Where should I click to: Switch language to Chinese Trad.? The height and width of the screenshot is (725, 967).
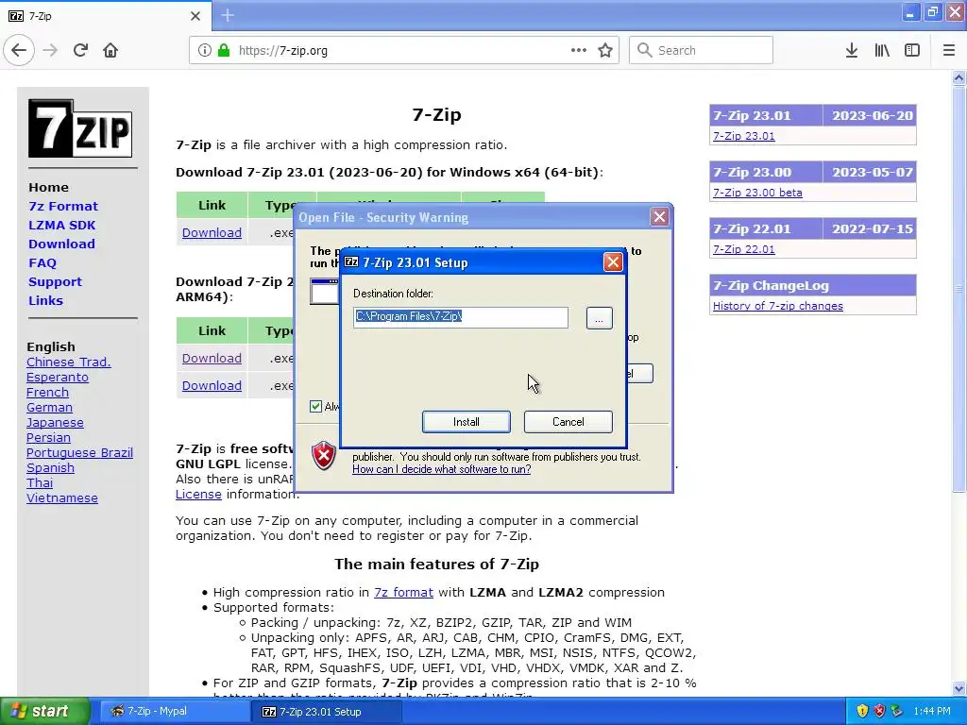pyautogui.click(x=68, y=362)
